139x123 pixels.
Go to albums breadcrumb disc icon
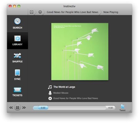point(40,12)
